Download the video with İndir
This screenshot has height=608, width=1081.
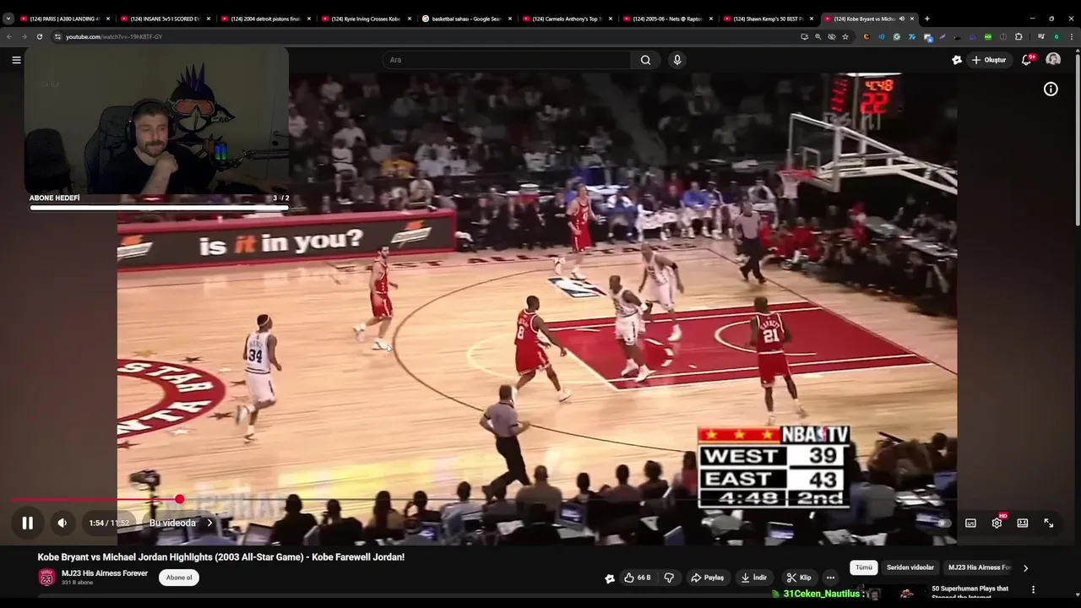(754, 578)
